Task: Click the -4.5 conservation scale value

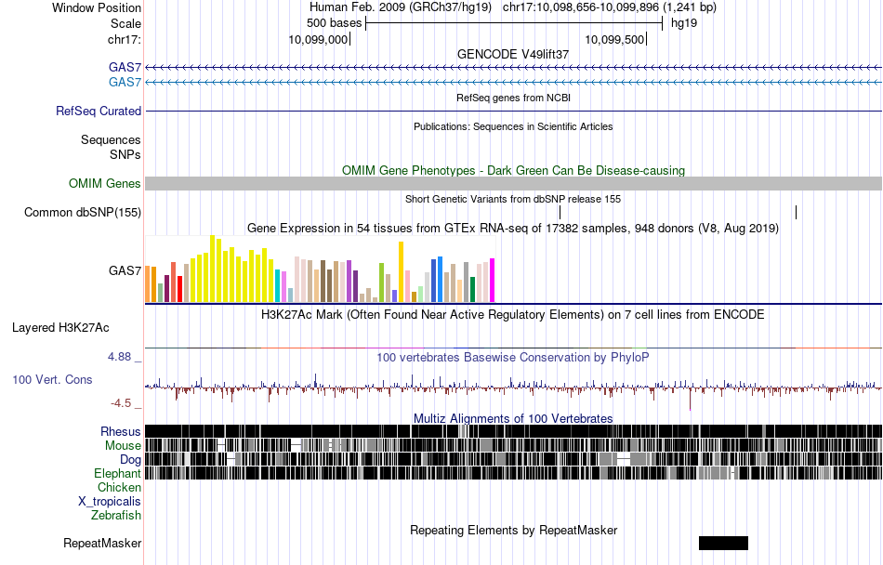Action: tap(121, 403)
